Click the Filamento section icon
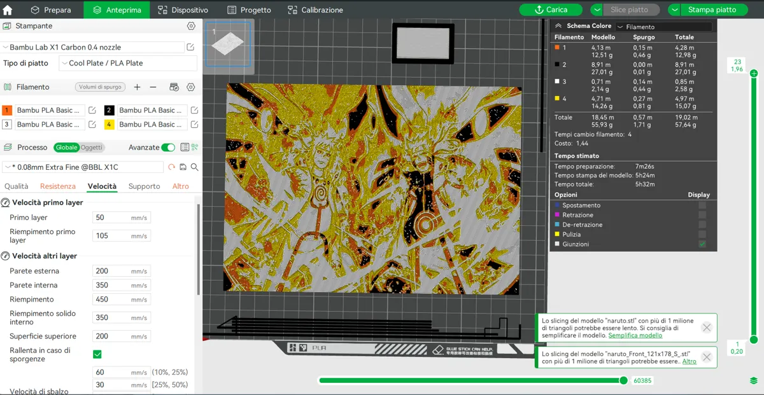Image resolution: width=764 pixels, height=395 pixels. coord(7,87)
